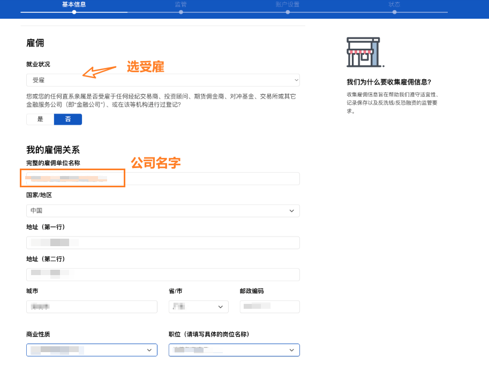Open the 就业状况 dropdown showing 受雇

point(163,80)
